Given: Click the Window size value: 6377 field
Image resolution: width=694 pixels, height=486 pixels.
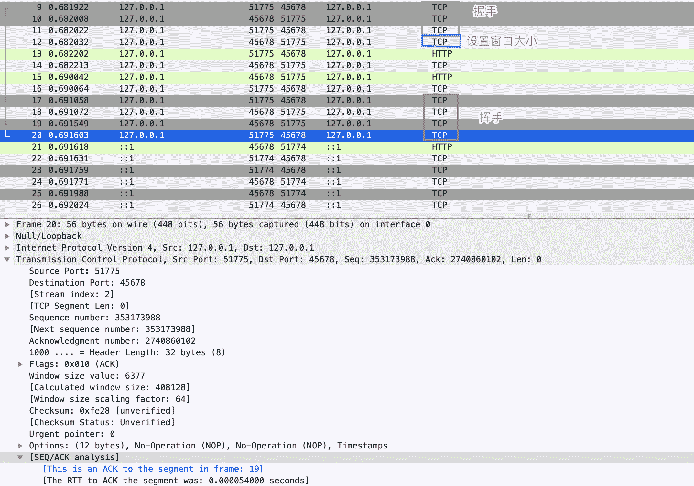Looking at the screenshot, I should click(x=87, y=376).
